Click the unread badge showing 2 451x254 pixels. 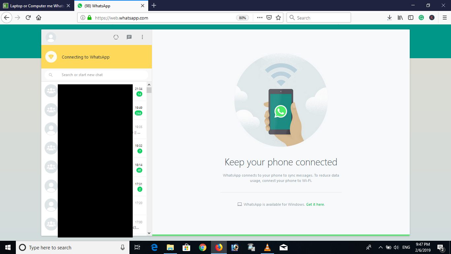pyautogui.click(x=140, y=189)
